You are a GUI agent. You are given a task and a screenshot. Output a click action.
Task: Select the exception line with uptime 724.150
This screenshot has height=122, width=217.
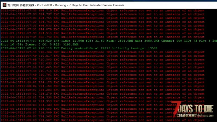tap(102, 86)
